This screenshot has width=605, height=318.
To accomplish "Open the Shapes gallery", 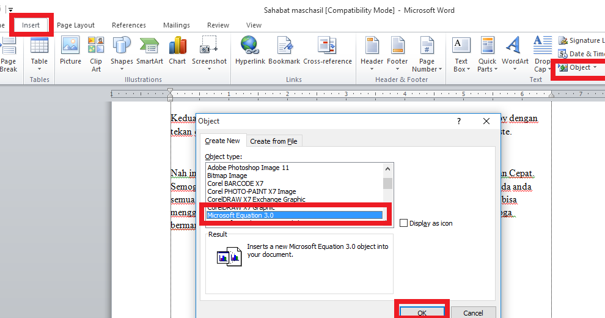I will (122, 53).
